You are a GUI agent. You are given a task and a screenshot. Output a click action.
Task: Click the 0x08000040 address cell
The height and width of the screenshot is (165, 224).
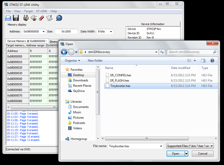click(x=17, y=79)
